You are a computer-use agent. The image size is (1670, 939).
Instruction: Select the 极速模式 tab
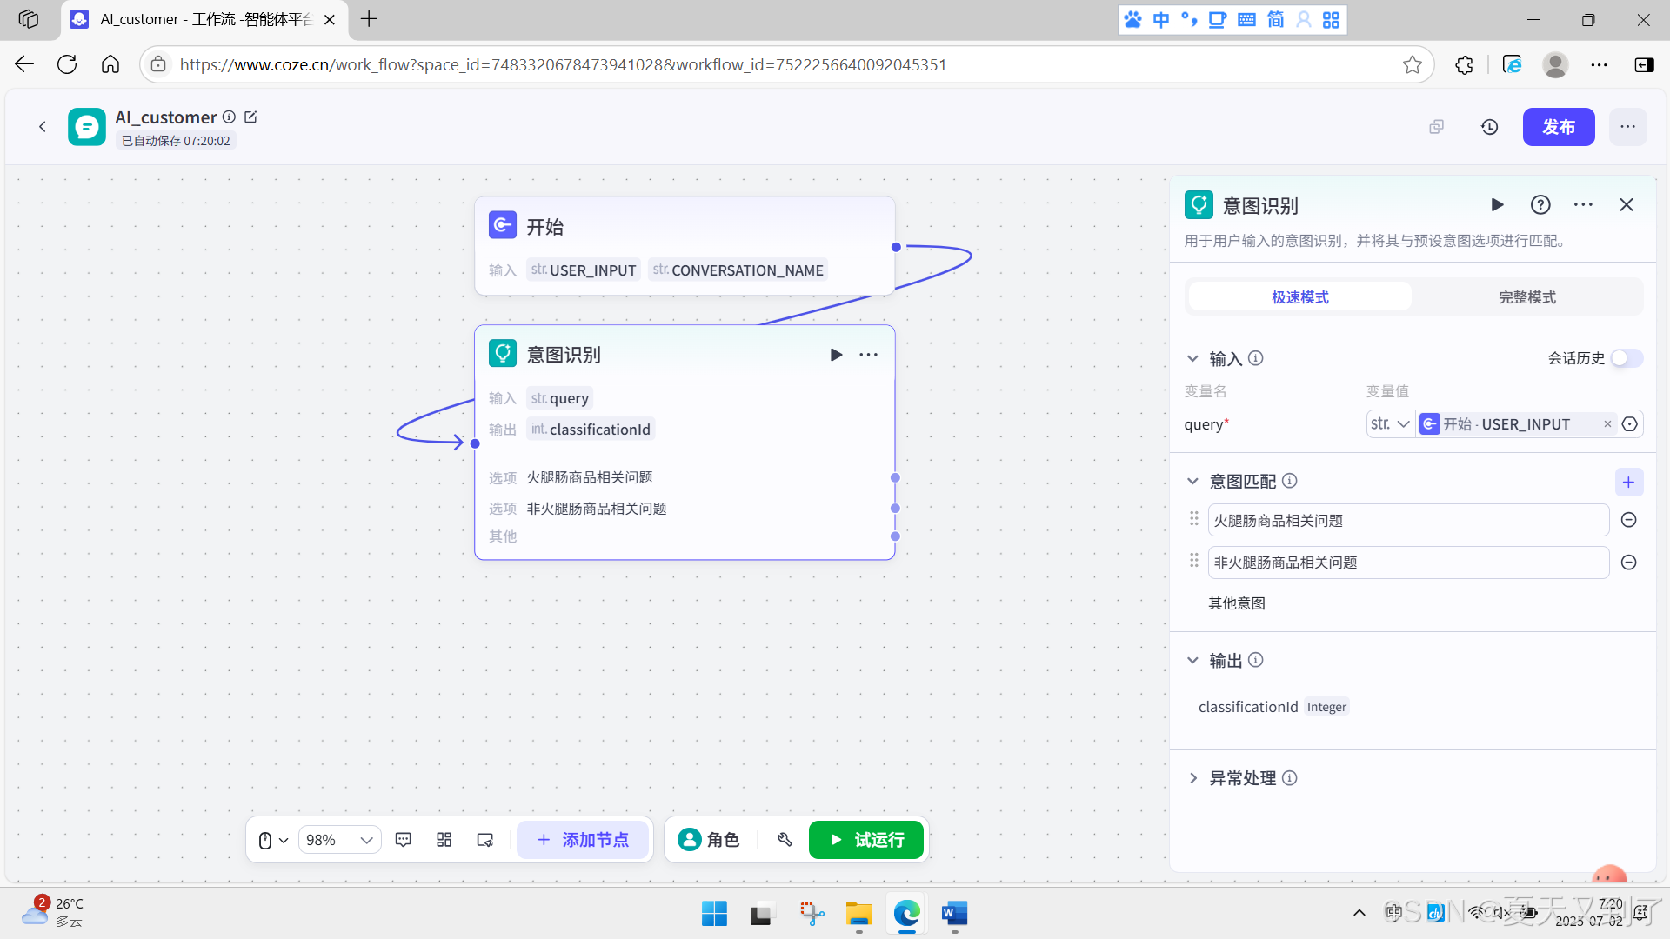point(1299,297)
